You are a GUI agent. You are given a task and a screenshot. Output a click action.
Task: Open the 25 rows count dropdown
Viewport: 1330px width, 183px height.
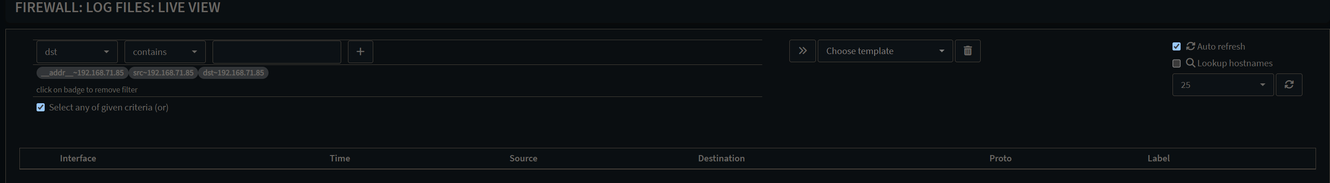pyautogui.click(x=1223, y=85)
